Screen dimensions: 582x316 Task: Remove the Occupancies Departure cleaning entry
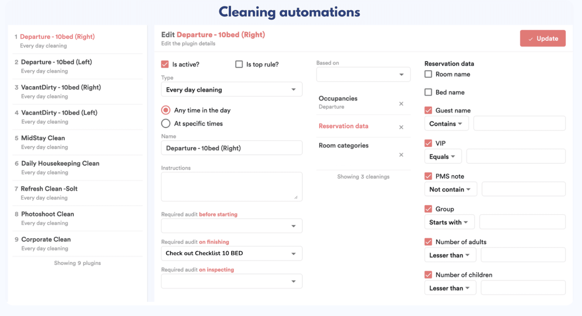coord(401,104)
